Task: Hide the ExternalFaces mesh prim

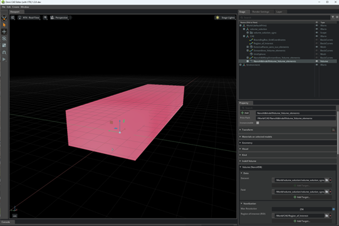Action: (x=316, y=47)
